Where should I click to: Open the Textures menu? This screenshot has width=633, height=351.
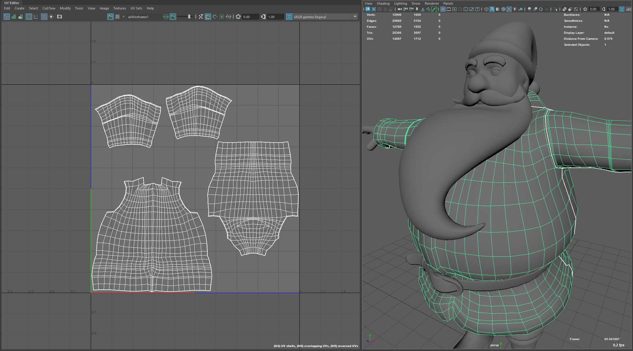(120, 8)
